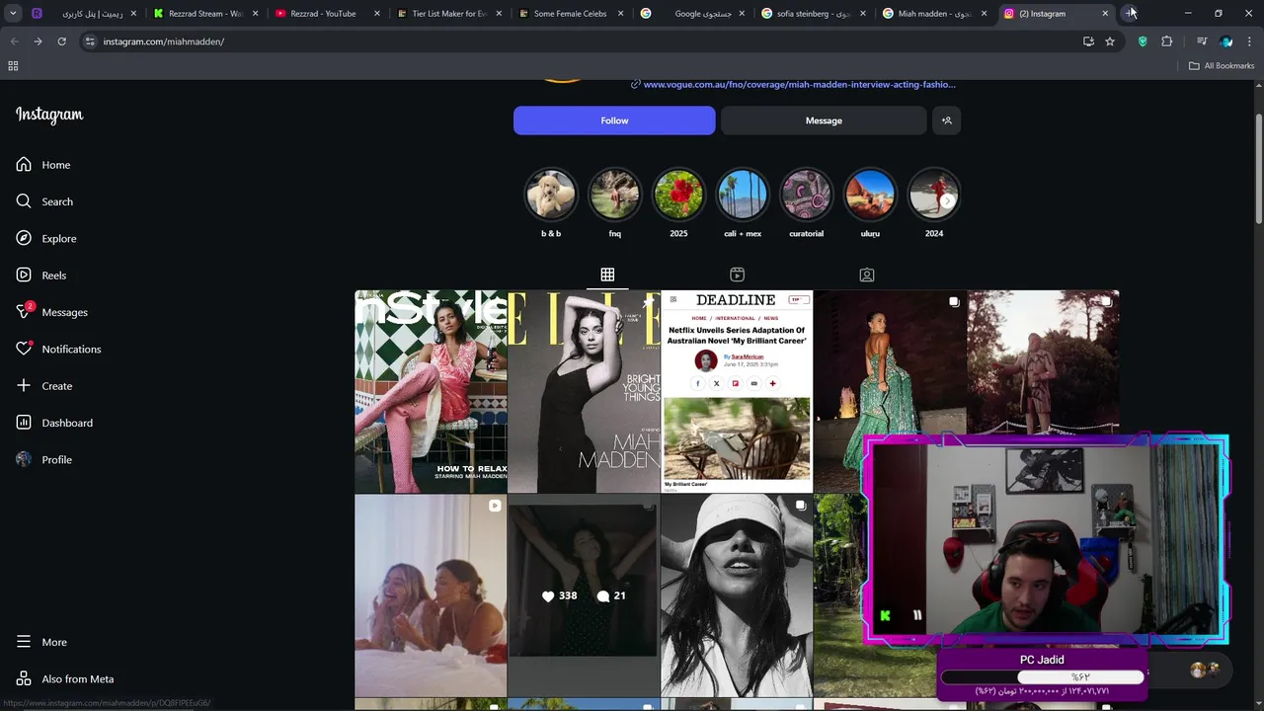Expand the tab search dropdown arrow
This screenshot has width=1264, height=711.
tap(12, 14)
